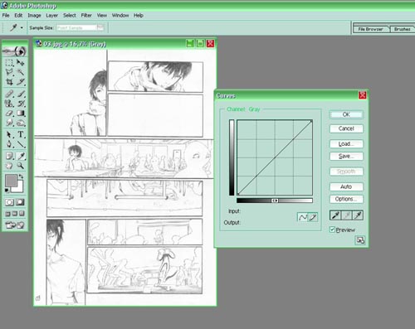This screenshot has width=415, height=329.
Task: Click the Cancel button
Action: [x=346, y=128]
